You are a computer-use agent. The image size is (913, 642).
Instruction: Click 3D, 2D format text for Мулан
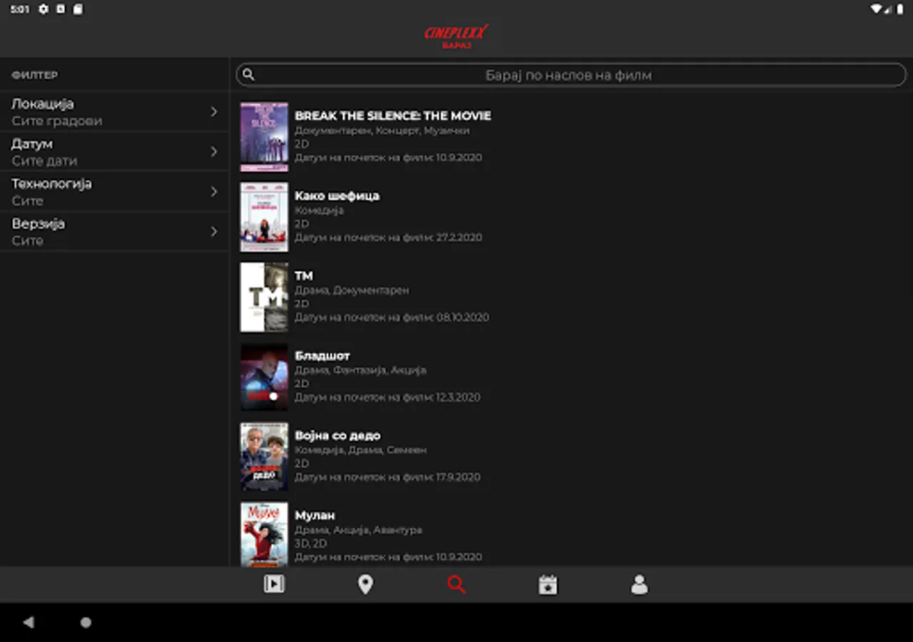[x=311, y=543]
